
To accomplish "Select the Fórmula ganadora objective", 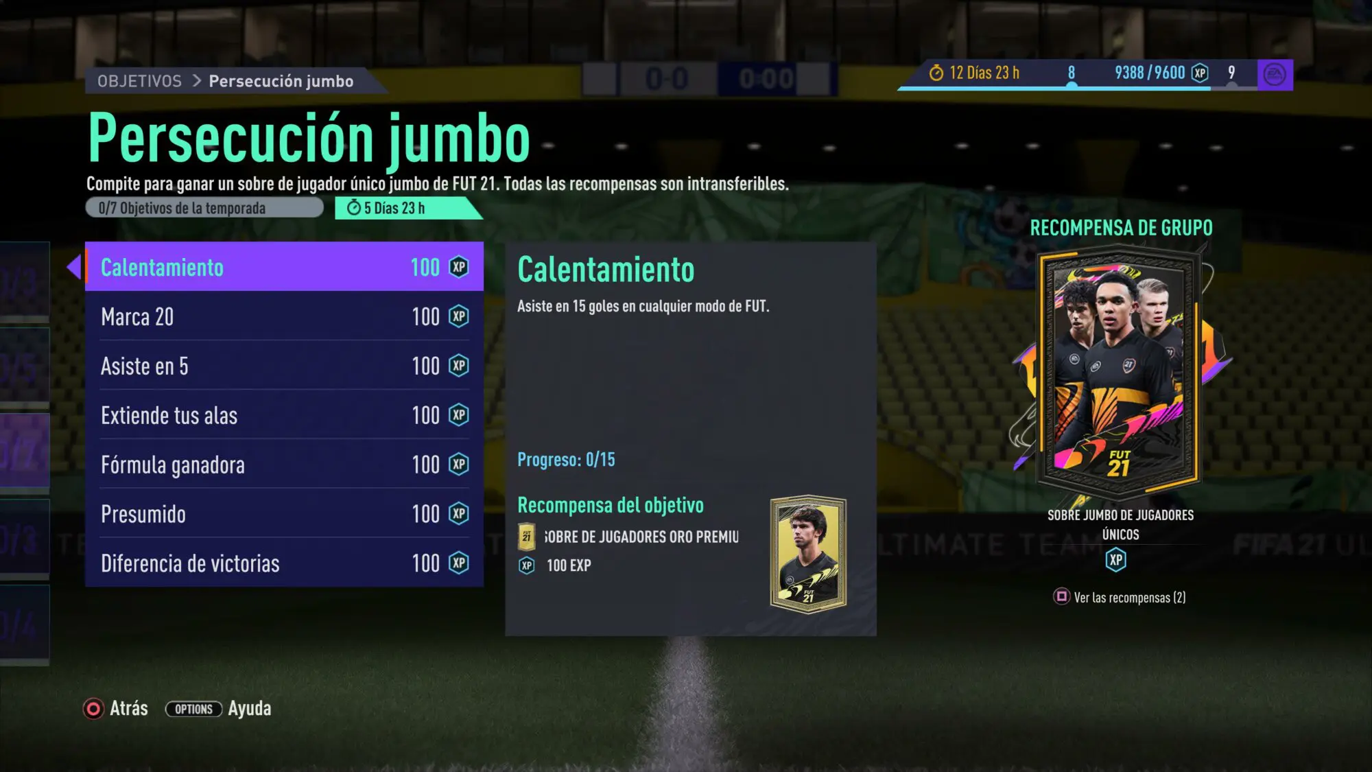I will click(284, 465).
